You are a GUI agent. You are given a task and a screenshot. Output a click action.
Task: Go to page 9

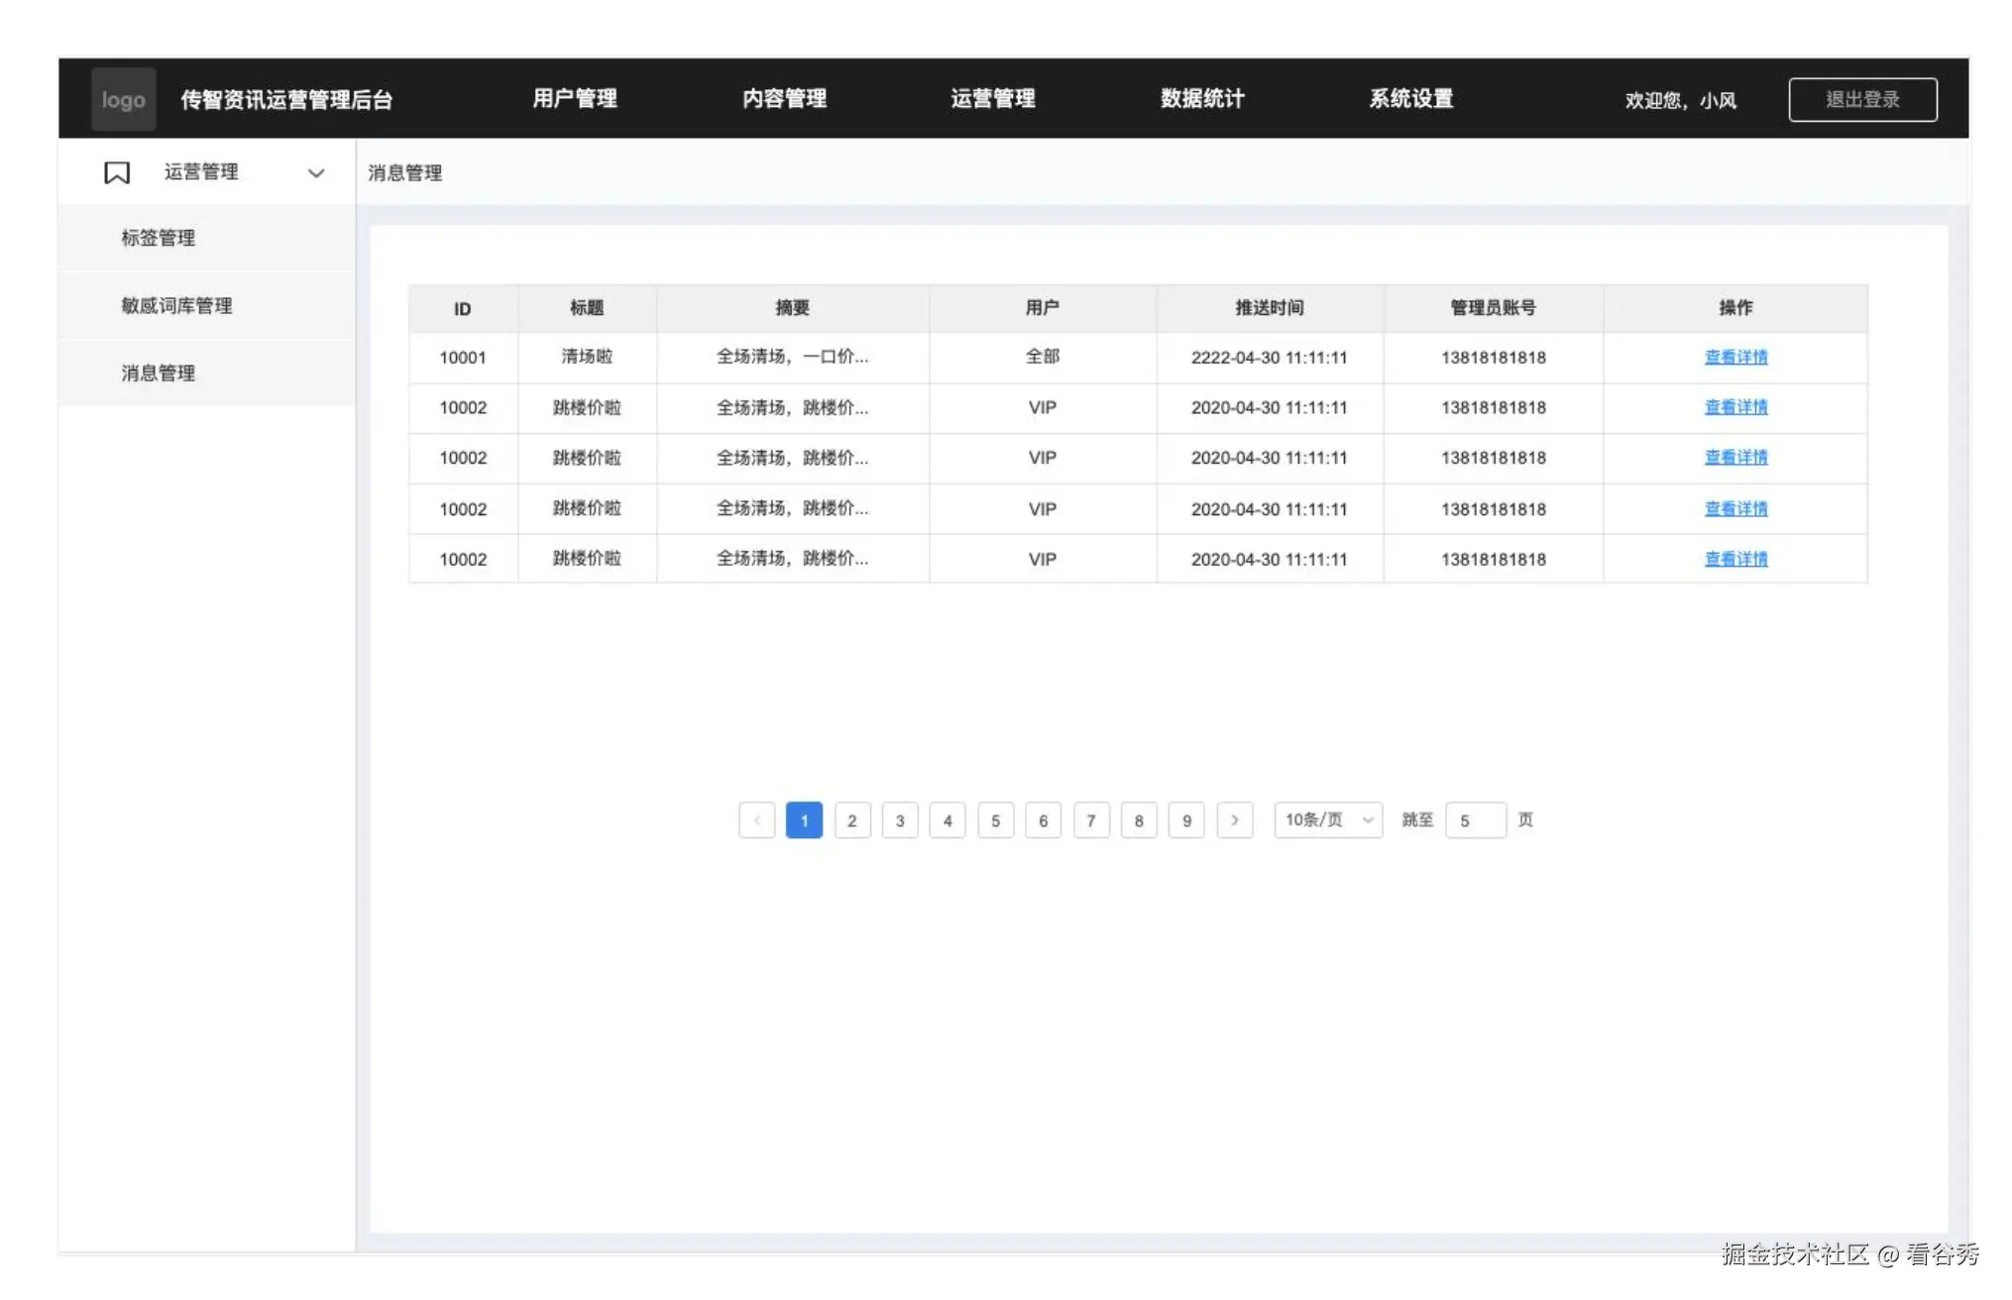1186,820
